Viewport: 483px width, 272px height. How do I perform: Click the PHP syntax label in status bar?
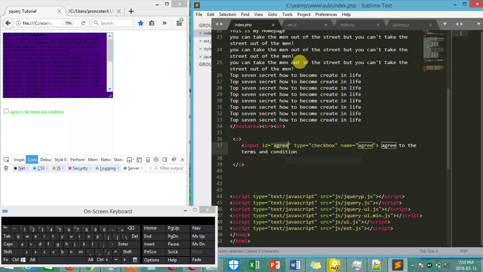pyautogui.click(x=464, y=251)
